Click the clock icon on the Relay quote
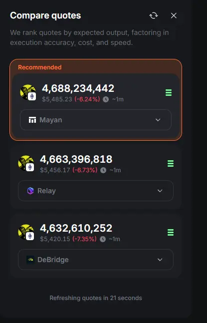This screenshot has width=207, height=323. point(103,170)
